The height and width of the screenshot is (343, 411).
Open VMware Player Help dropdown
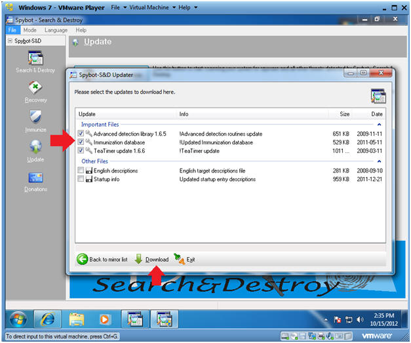[x=187, y=7]
